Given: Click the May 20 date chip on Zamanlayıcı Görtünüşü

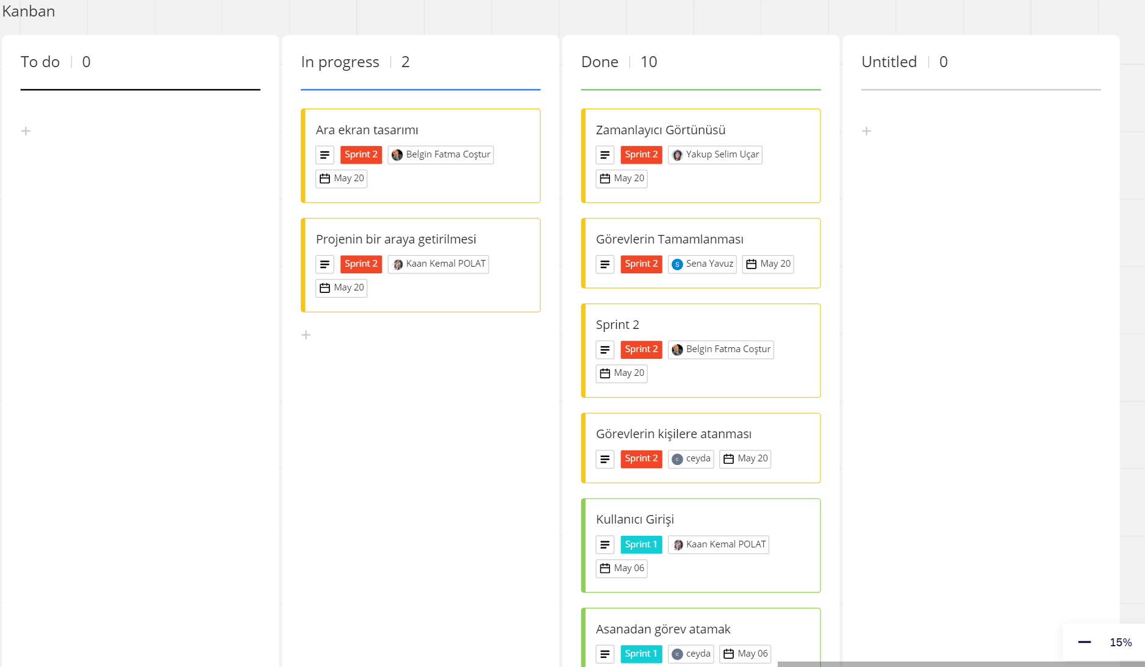Looking at the screenshot, I should coord(622,178).
